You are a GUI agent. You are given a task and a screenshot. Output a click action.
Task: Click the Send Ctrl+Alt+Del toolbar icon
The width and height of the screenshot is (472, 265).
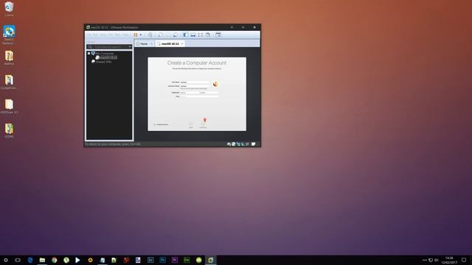(150, 35)
